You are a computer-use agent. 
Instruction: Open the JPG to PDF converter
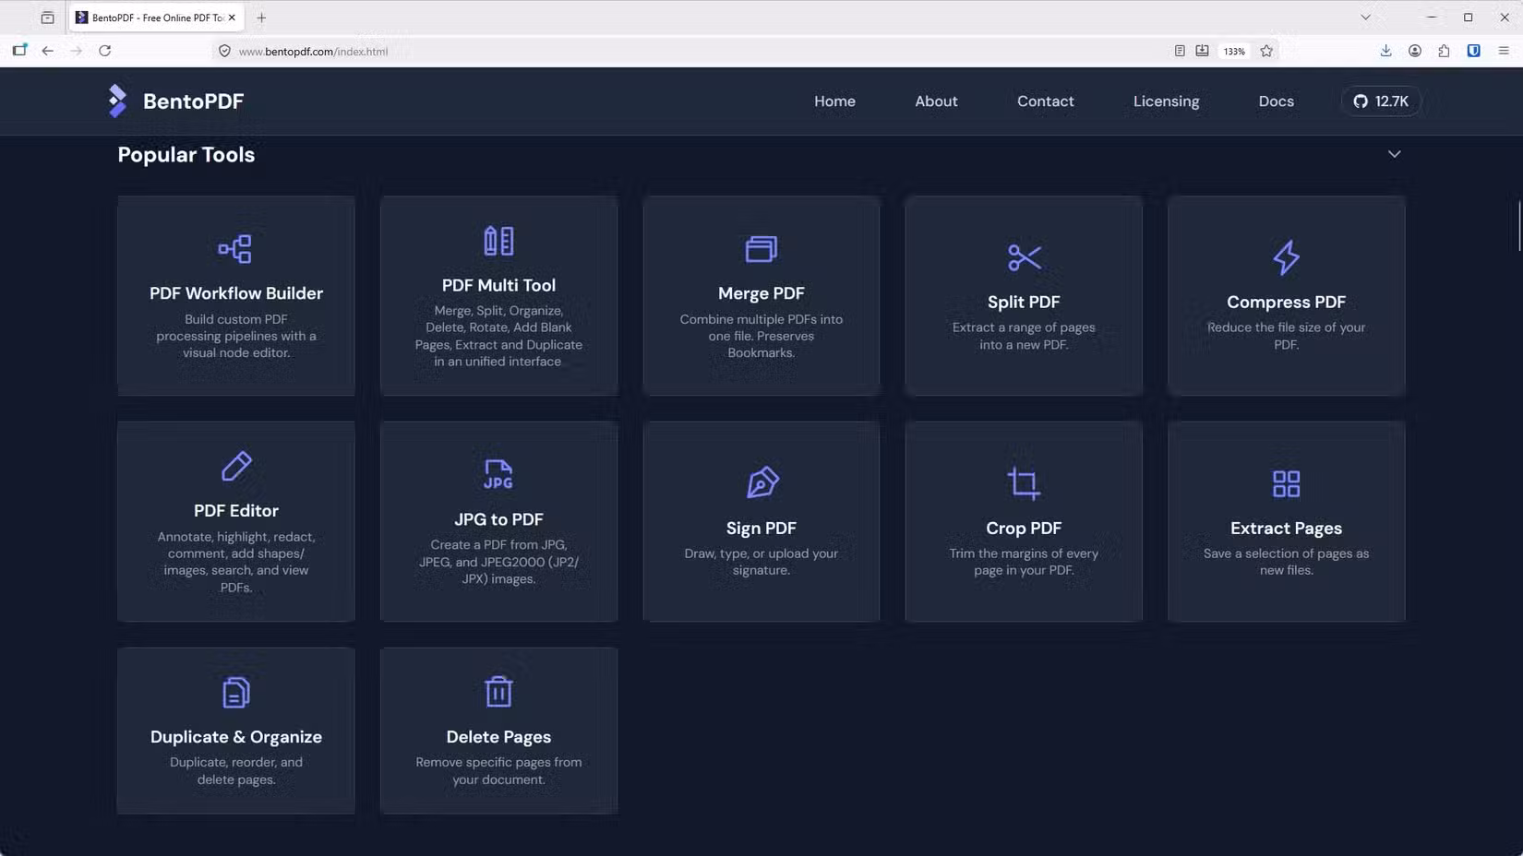coord(498,521)
